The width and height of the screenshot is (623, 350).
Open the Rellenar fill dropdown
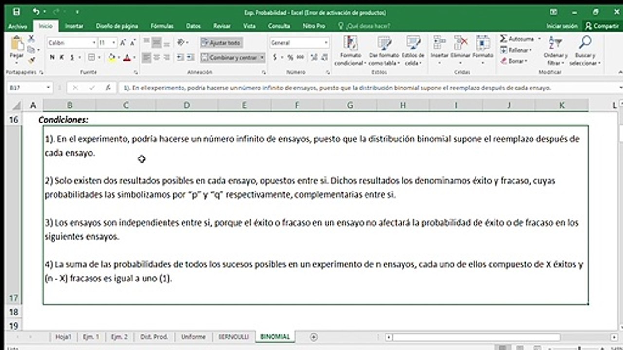[x=515, y=50]
